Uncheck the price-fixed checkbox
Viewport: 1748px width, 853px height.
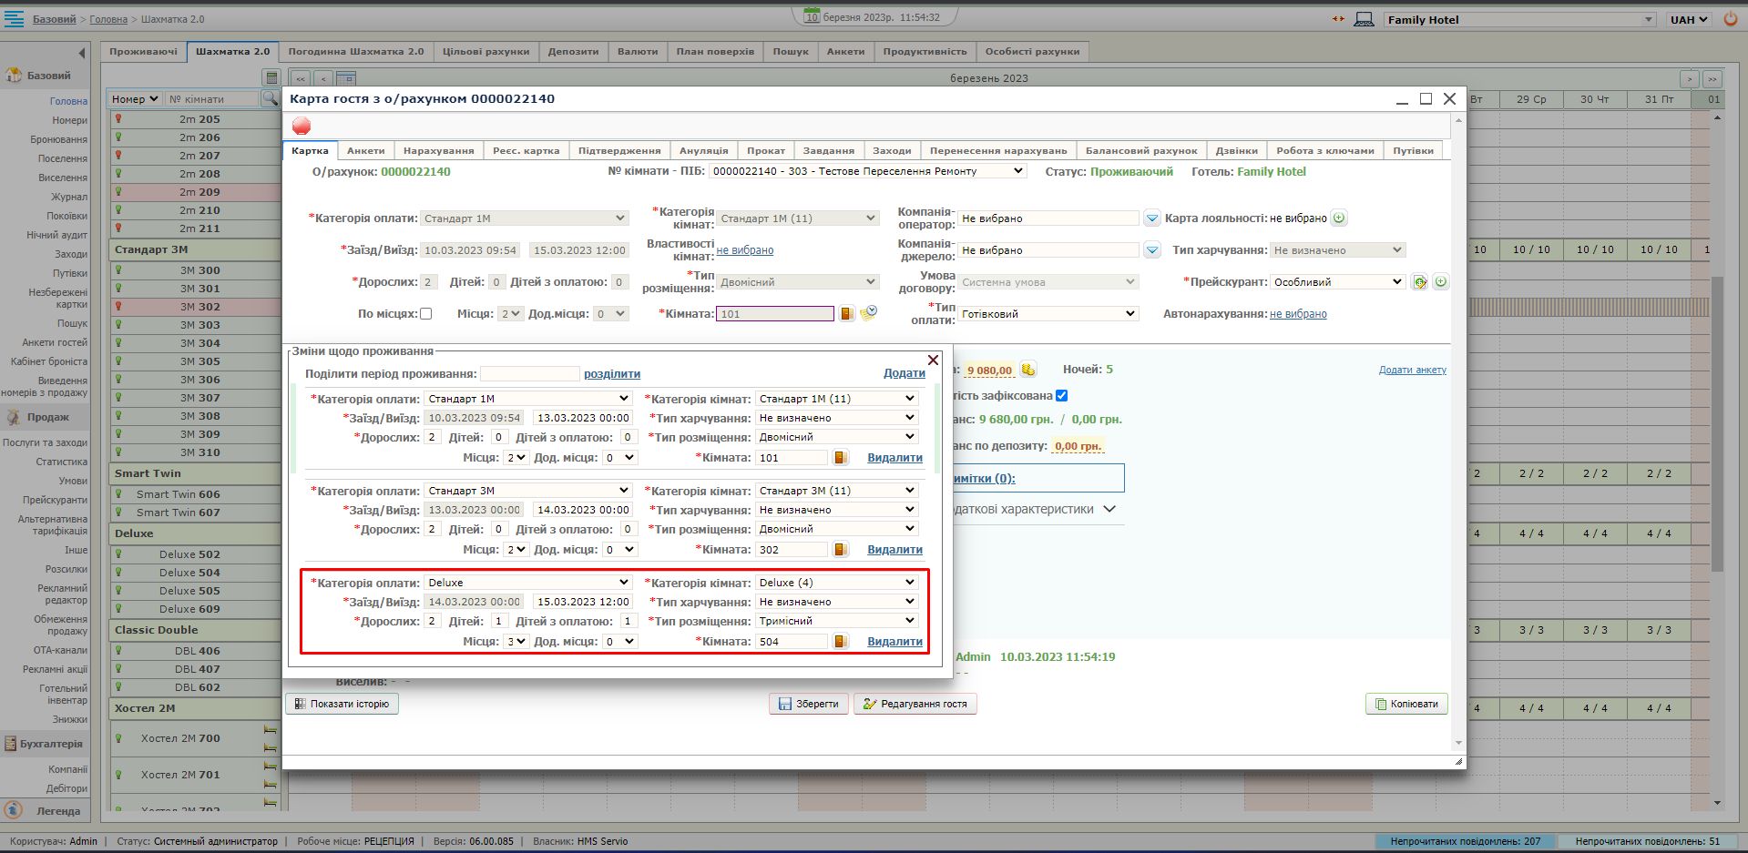[x=1062, y=396]
